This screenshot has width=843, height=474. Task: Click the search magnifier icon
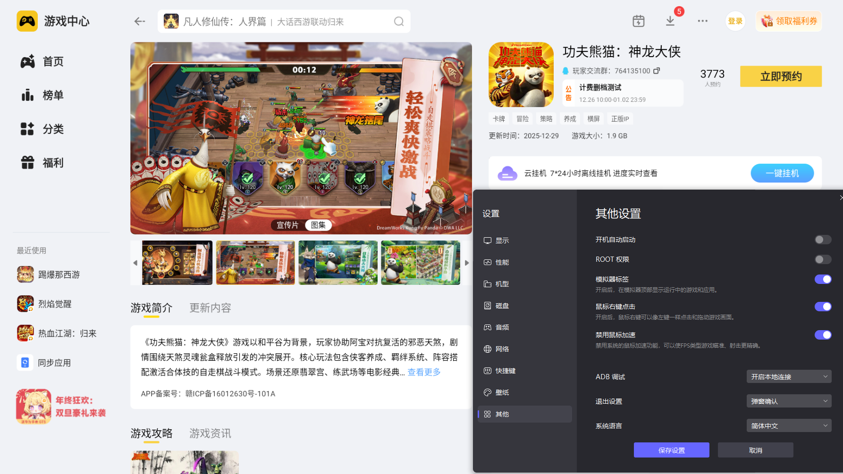coord(399,22)
